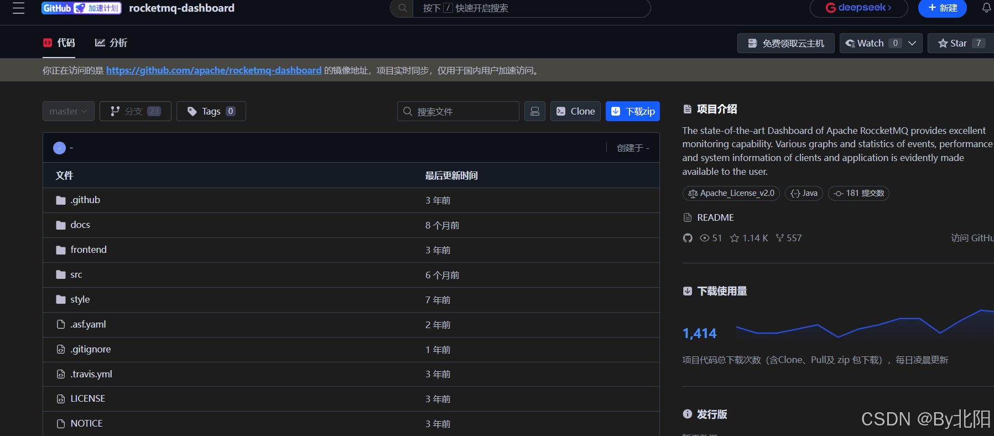Click the Watch button
The image size is (994, 436).
[x=871, y=43]
